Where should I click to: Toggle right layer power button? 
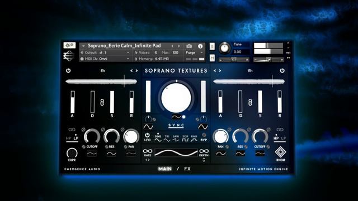coord(282,71)
